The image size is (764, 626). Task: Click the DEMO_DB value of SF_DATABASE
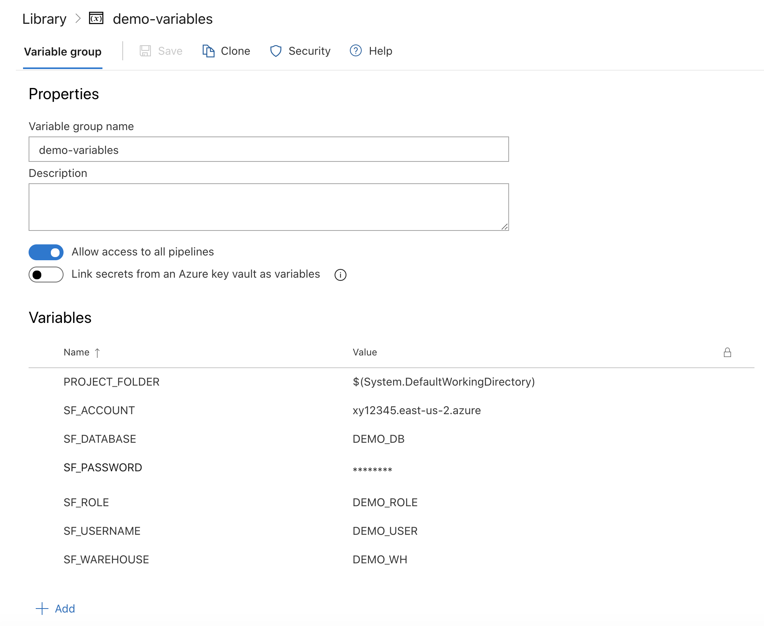pyautogui.click(x=378, y=439)
